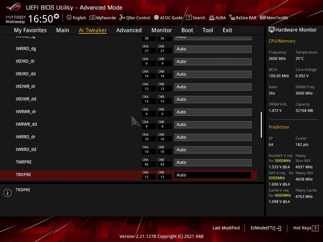Click the 16:50 clock display
The image size is (323, 242).
click(41, 19)
